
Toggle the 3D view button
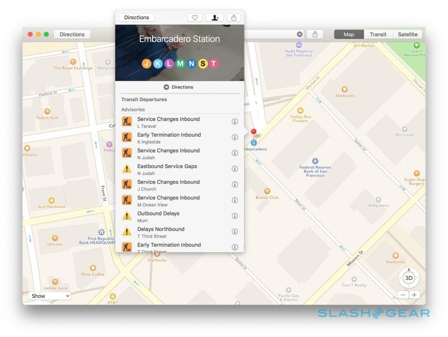tap(409, 278)
